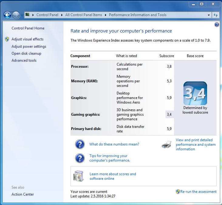Click the Primary hard disk: row label
The image size is (222, 205).
click(86, 129)
